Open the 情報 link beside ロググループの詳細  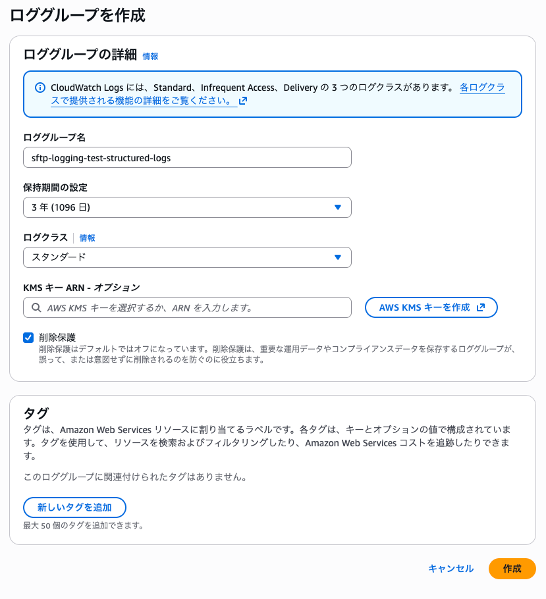[150, 57]
